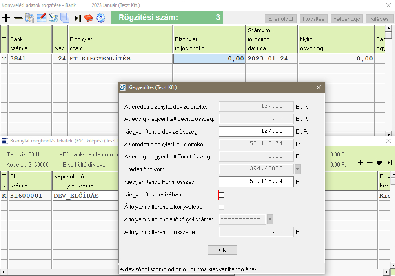Click the plus icon in Bizonylat megbontás panel
Viewport: 395px width, 276px height.
360,162
